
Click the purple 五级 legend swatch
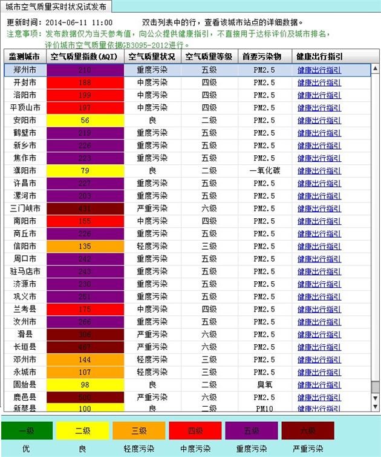click(252, 430)
